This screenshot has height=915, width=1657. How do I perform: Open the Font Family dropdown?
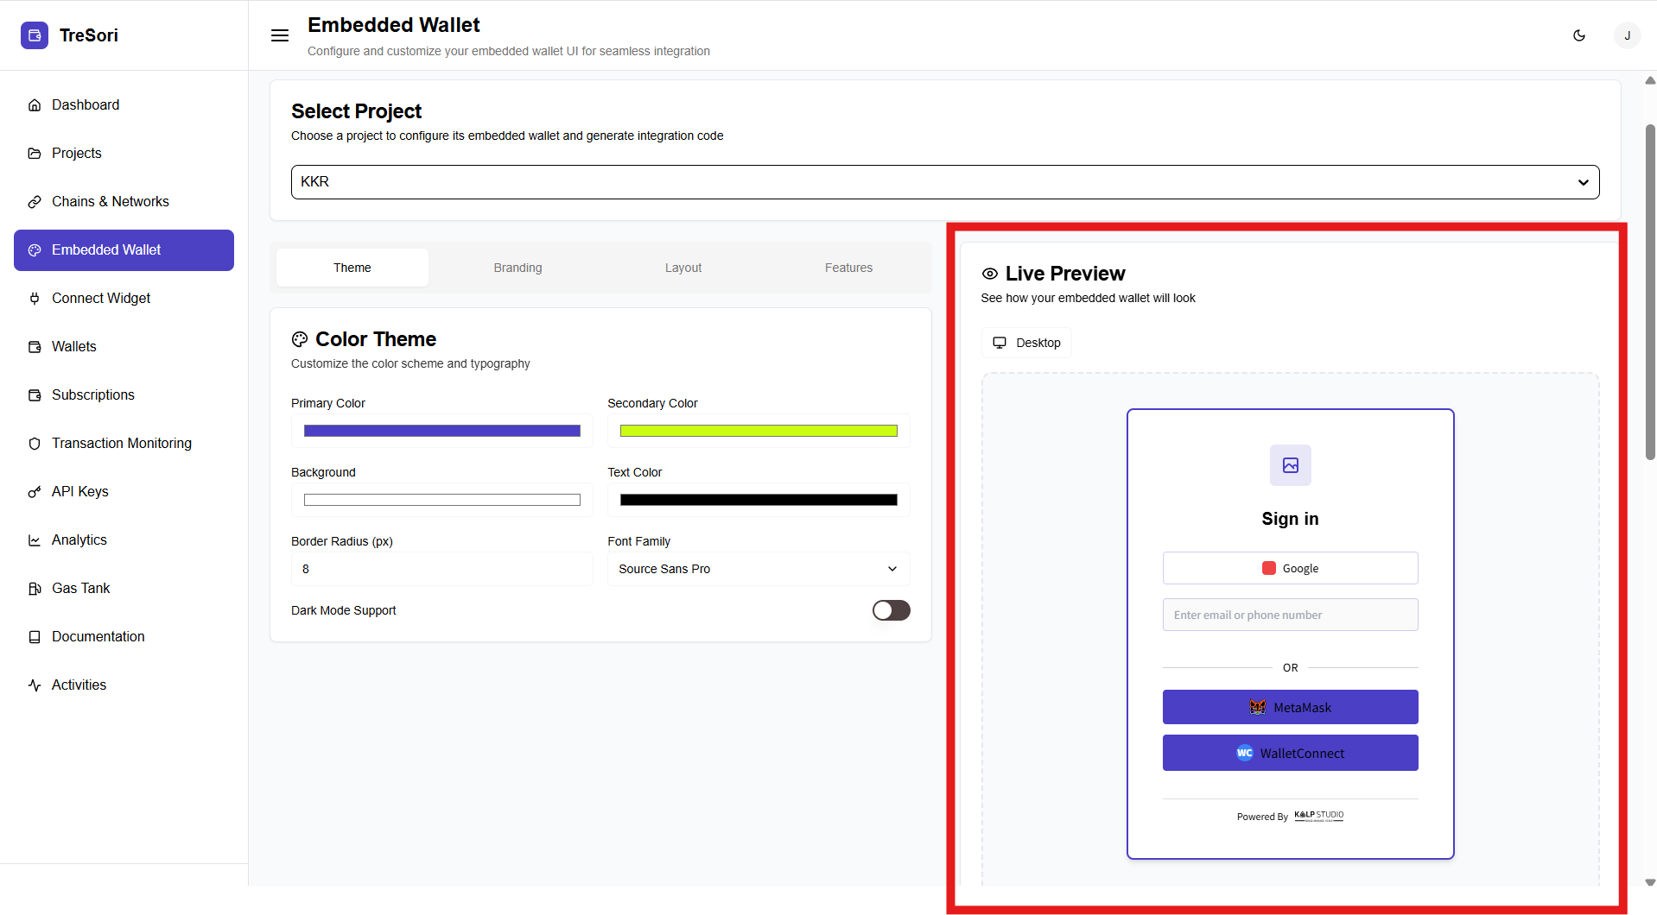pos(758,569)
